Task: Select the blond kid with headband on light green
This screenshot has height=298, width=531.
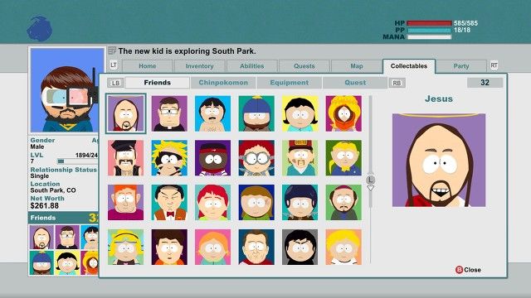Action: (125, 247)
